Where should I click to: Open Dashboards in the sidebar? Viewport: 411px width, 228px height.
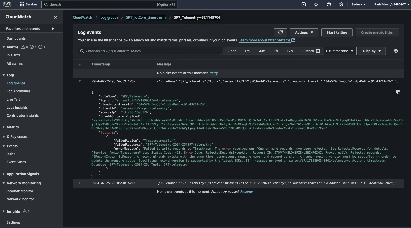tap(16, 38)
